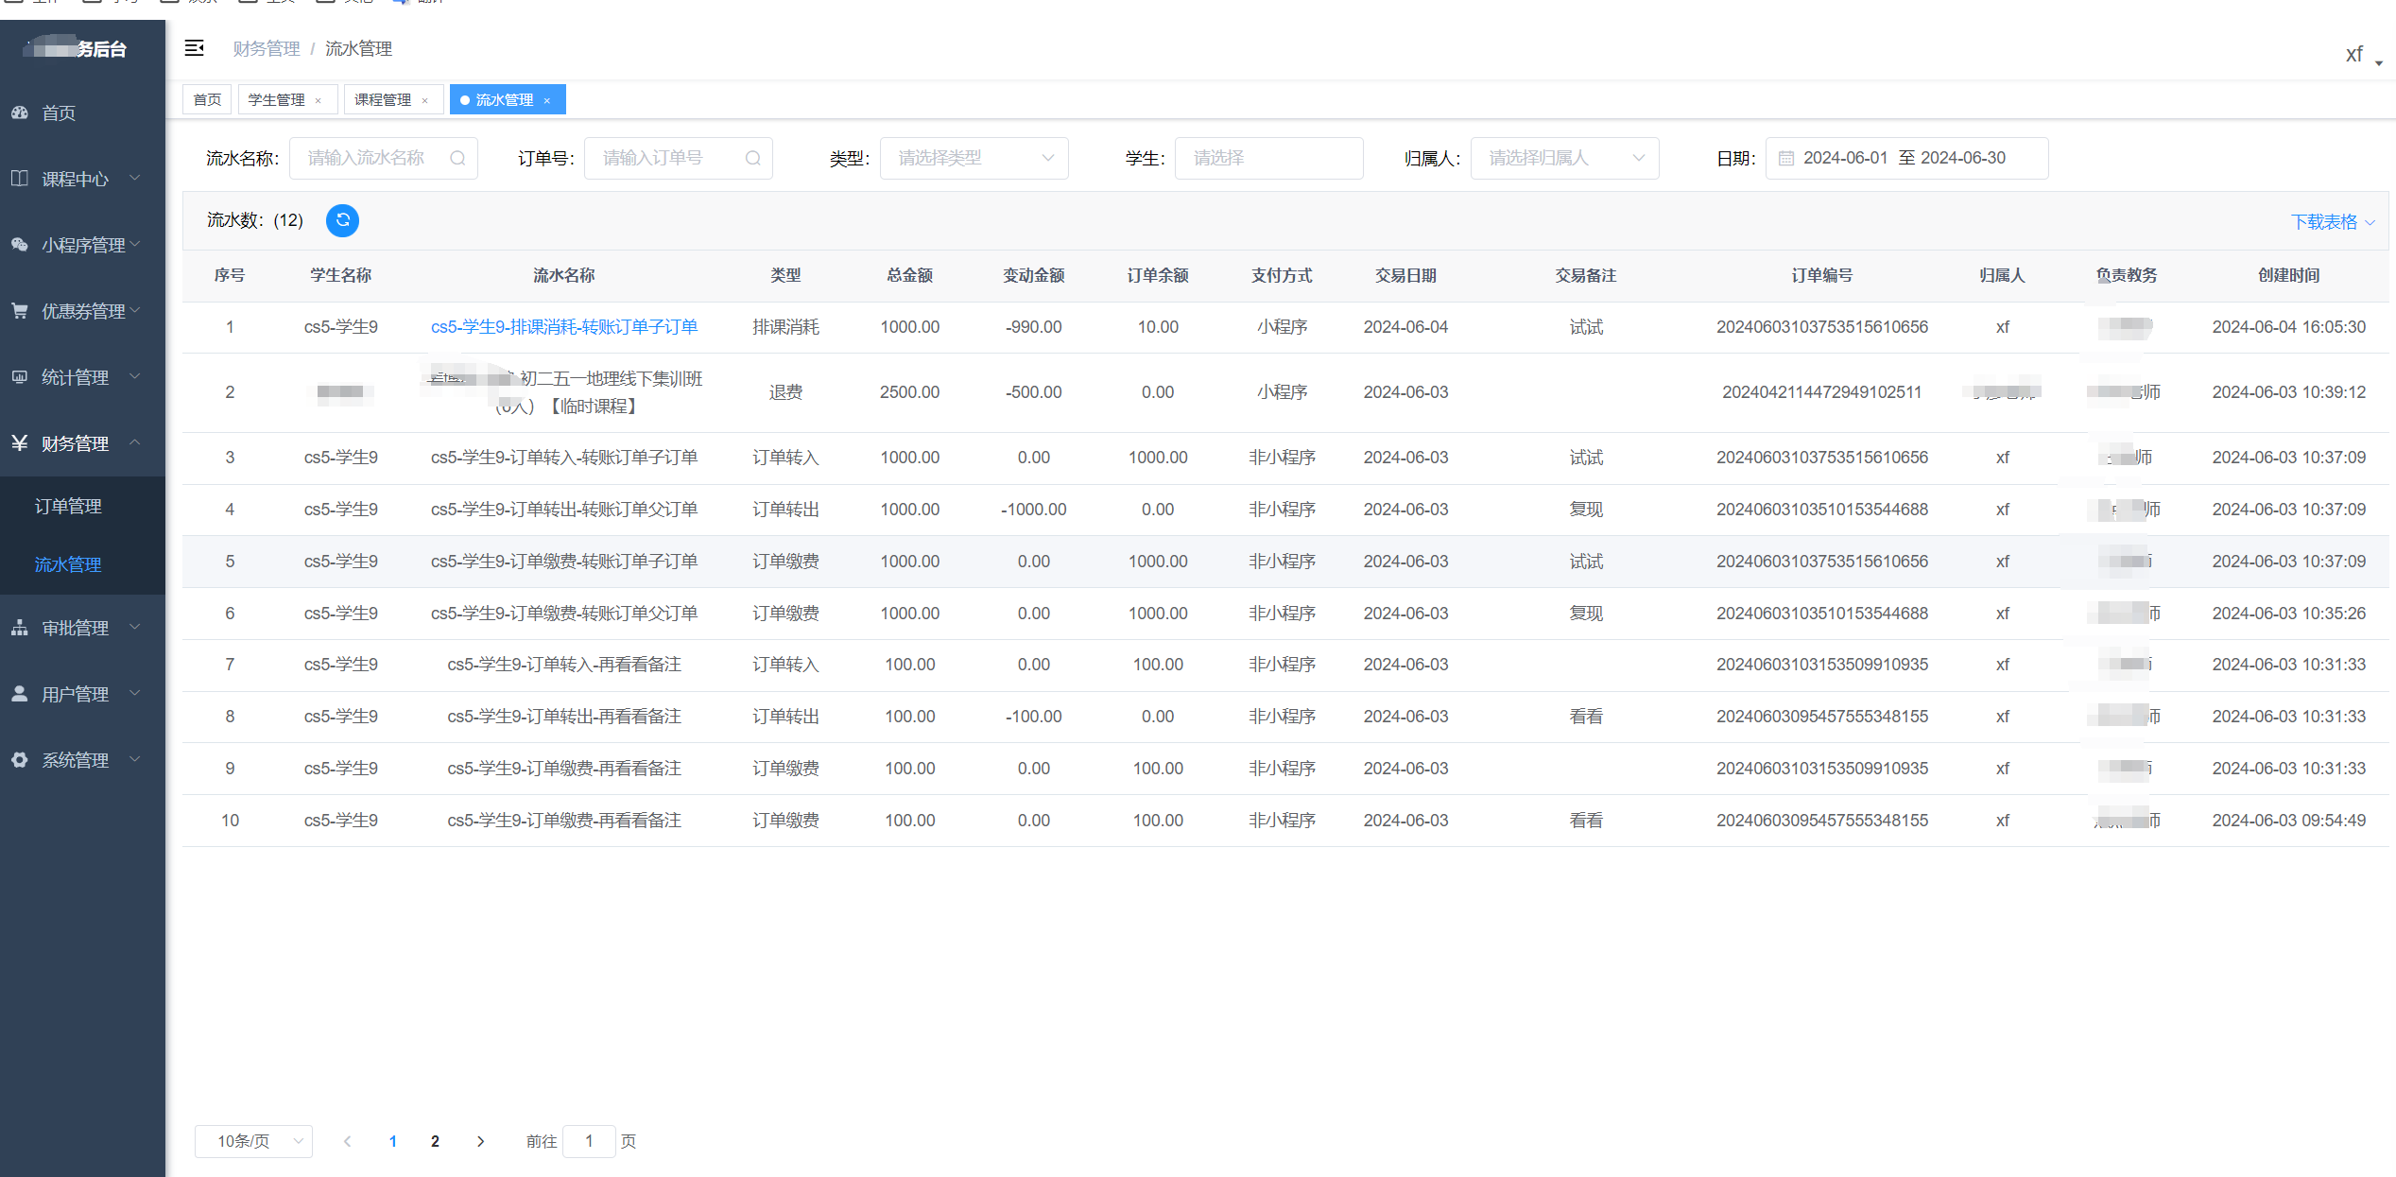Click order number 20240421144729491025​11
The height and width of the screenshot is (1177, 2396).
tap(1821, 392)
